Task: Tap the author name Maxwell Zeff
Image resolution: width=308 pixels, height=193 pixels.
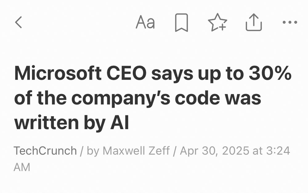Action: click(136, 151)
